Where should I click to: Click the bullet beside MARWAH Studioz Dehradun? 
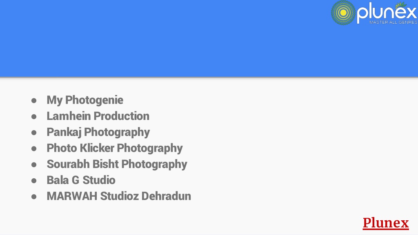[34, 197]
